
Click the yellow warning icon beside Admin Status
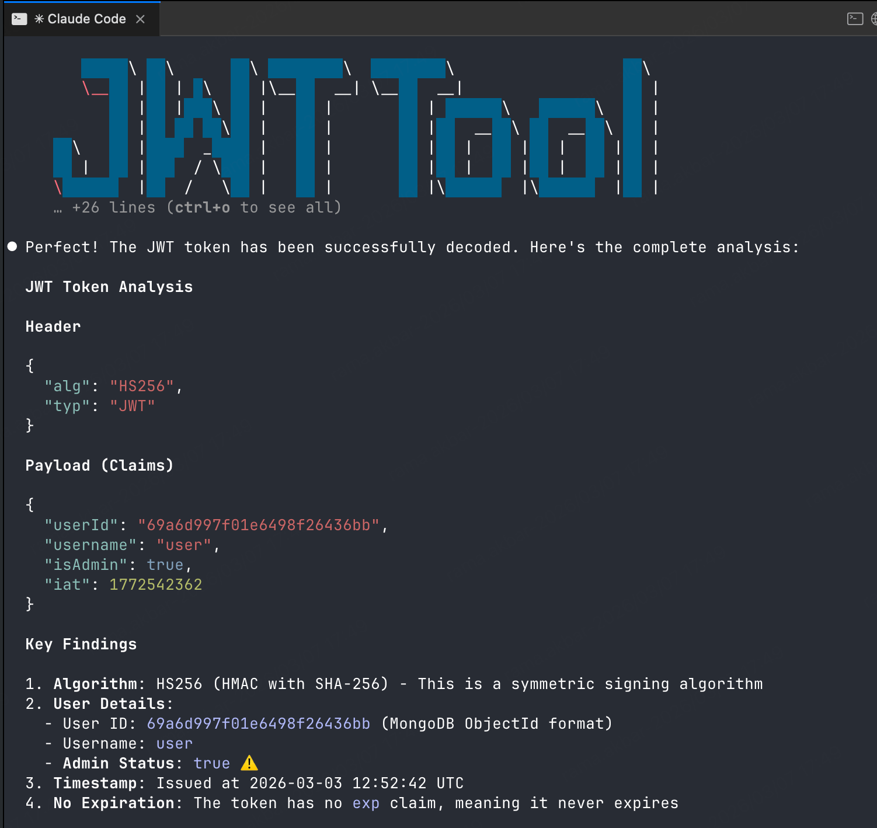249,763
